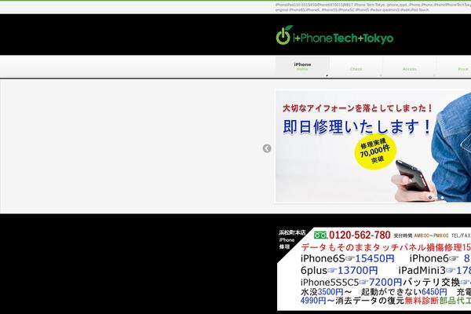Viewport: 471px width, 314px height.
Task: Click the green power-apple logo icon
Action: (x=283, y=35)
